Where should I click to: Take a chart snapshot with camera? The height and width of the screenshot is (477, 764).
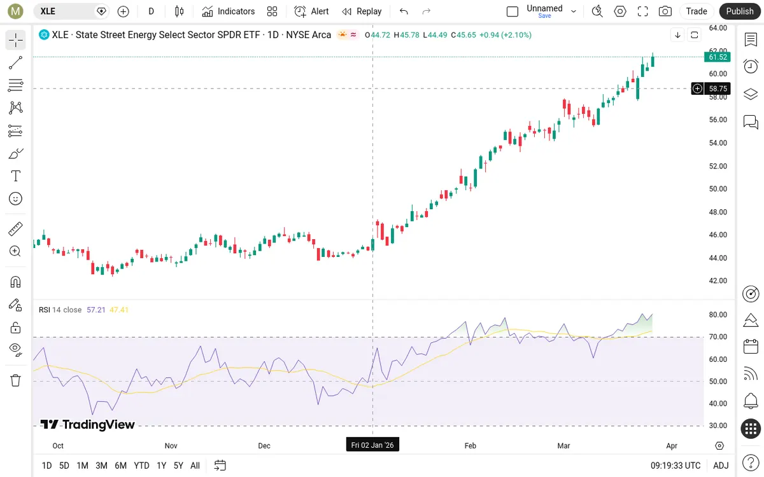(x=665, y=11)
